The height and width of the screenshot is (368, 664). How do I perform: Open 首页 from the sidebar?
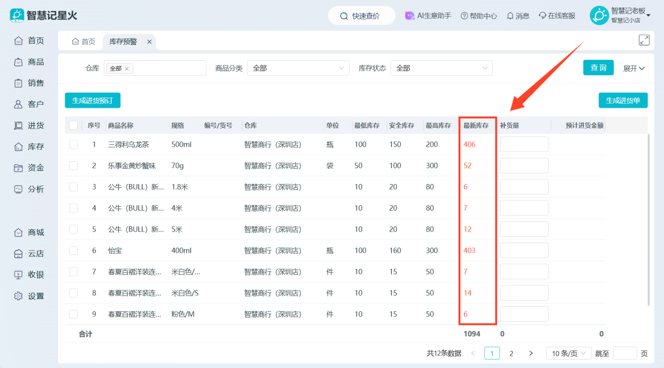coord(29,41)
